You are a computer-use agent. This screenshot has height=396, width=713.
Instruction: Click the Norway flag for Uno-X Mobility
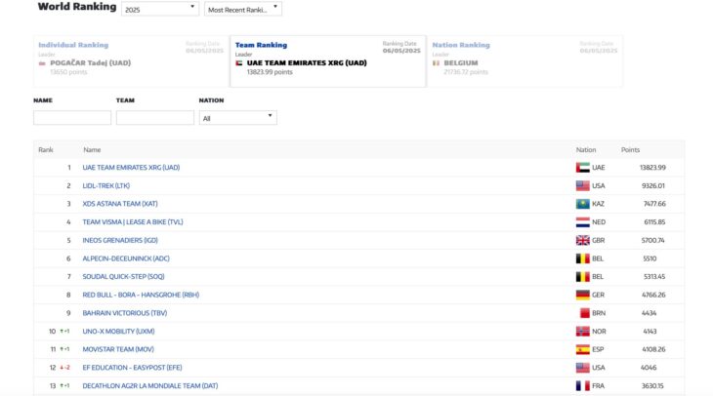tap(583, 331)
